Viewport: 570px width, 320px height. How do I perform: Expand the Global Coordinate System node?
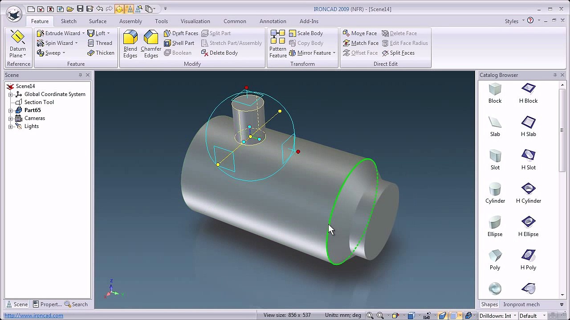coord(11,94)
